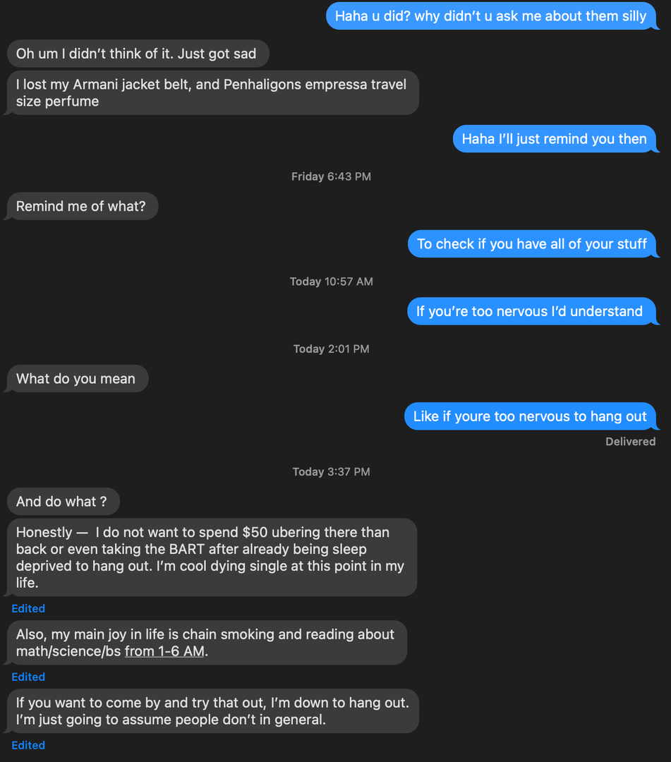
Task: Click Edited under the "come by" message
Action: tap(28, 745)
